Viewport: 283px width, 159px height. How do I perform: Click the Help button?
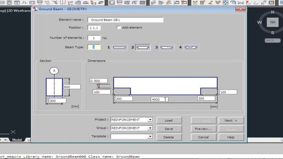pyautogui.click(x=231, y=137)
